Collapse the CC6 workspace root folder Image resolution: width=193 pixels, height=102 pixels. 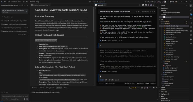[162, 19]
